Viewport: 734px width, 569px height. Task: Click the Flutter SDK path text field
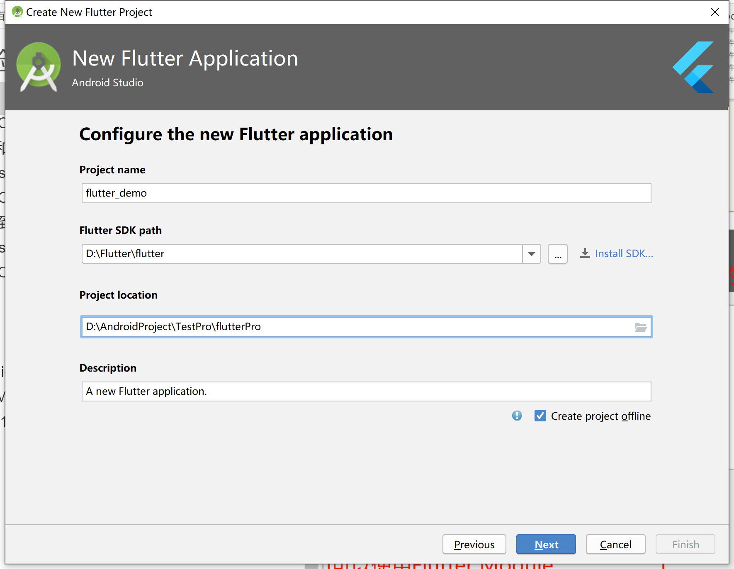tap(302, 254)
